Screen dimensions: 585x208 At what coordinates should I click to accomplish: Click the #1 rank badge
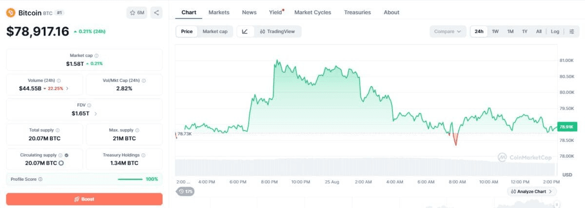[x=59, y=13]
